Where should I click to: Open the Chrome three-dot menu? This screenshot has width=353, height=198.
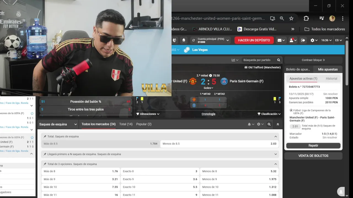coord(343,18)
